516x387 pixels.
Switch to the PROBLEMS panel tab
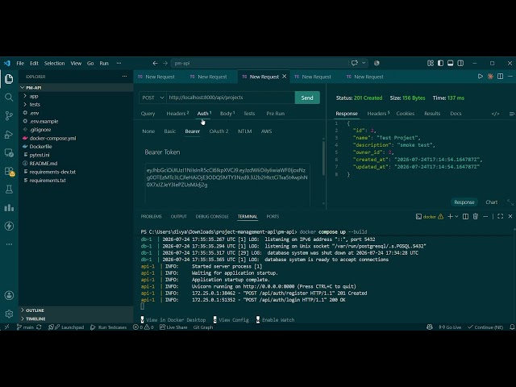point(151,216)
